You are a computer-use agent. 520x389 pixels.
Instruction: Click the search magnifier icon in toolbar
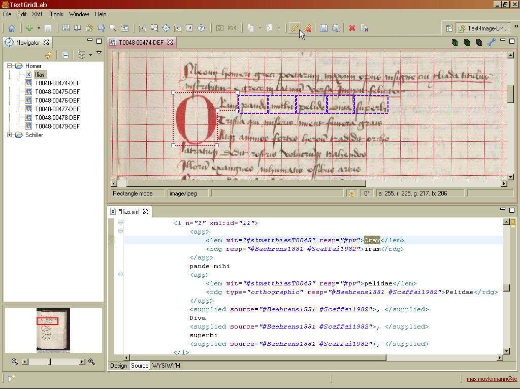point(113,28)
